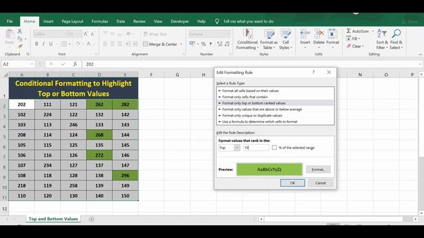Click the Delete cells icon
The width and height of the screenshot is (424, 238).
click(319, 34)
